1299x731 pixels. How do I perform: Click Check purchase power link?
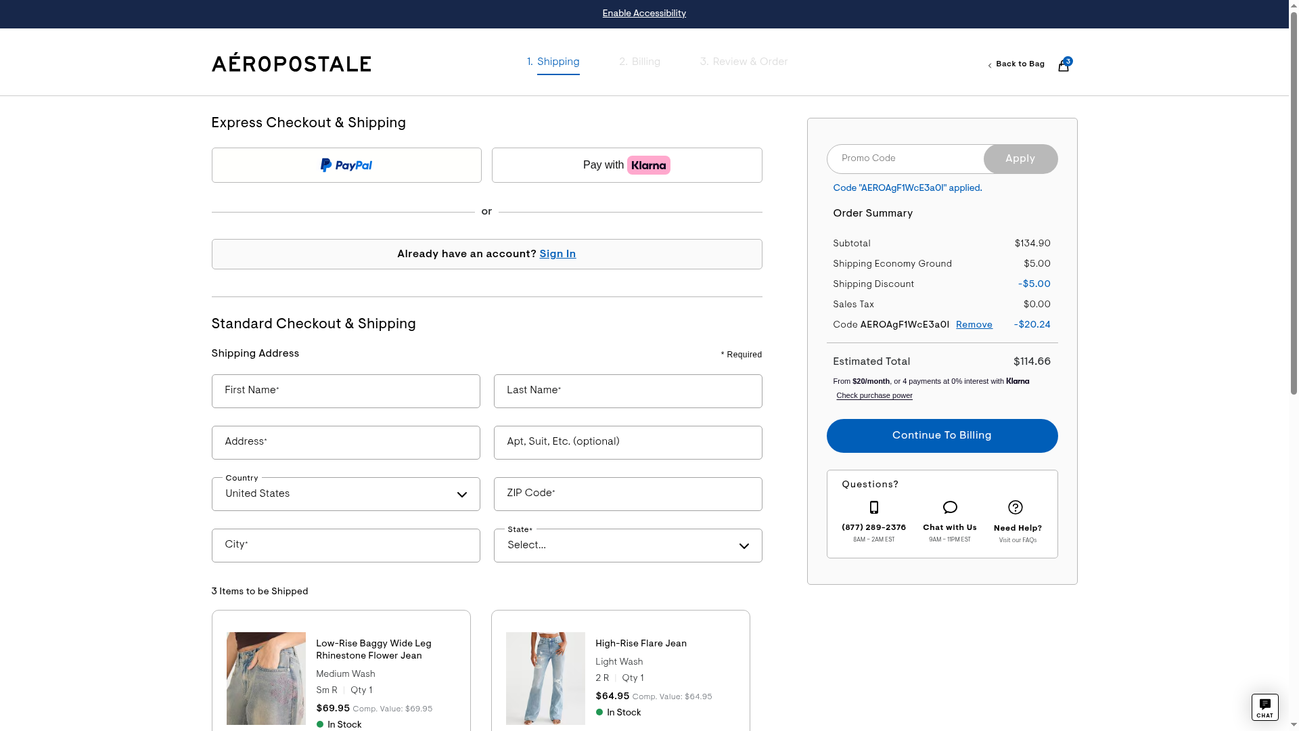click(874, 396)
